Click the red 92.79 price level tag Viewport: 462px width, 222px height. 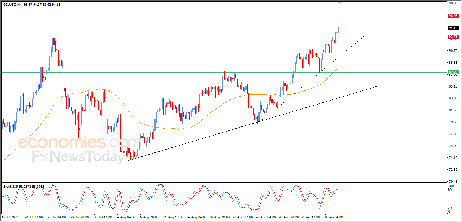coord(453,37)
